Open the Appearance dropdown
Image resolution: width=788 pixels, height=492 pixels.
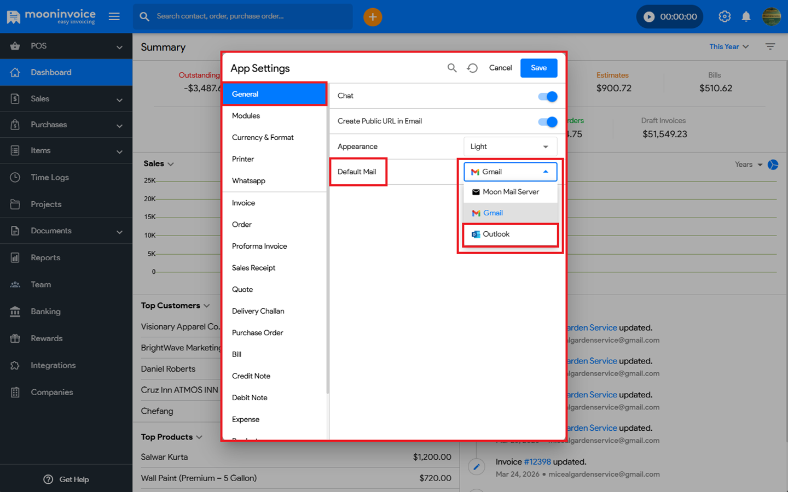tap(510, 147)
